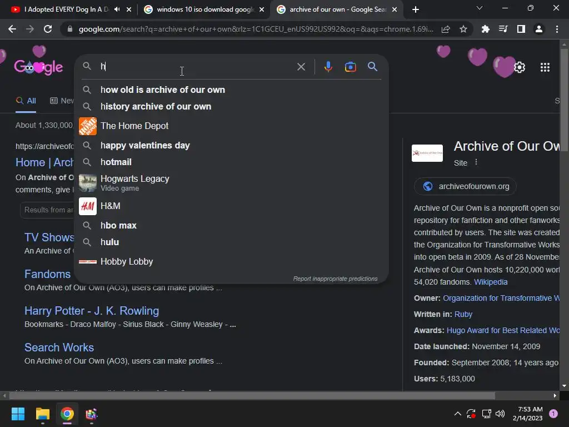Open the Fandoms result link
569x427 pixels.
pos(48,274)
